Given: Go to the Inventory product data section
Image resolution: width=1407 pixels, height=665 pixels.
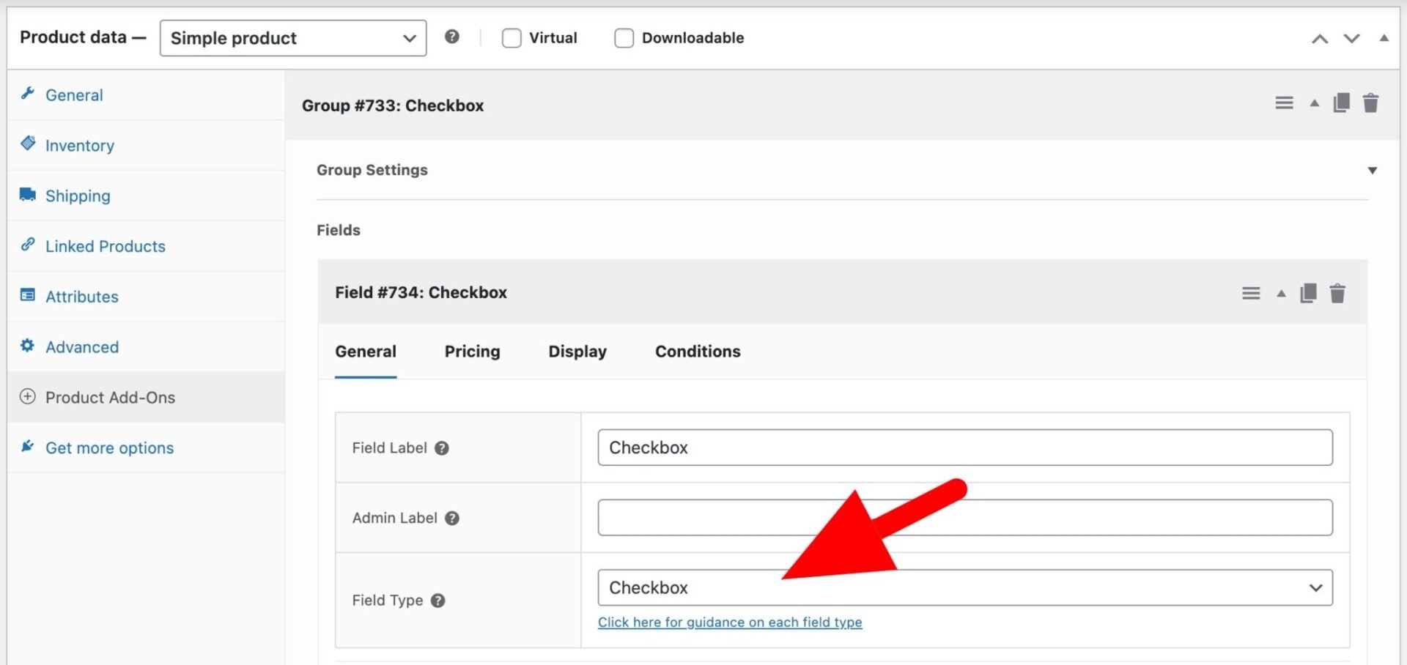Looking at the screenshot, I should tap(80, 146).
